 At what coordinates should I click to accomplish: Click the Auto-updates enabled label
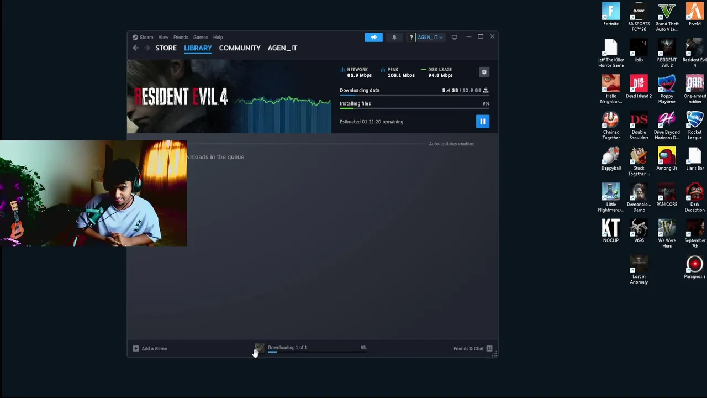[x=451, y=144]
